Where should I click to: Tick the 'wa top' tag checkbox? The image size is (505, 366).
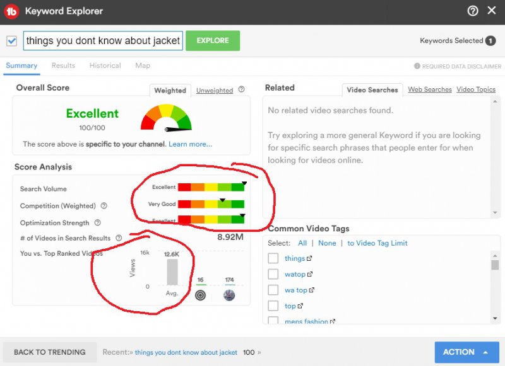273,290
